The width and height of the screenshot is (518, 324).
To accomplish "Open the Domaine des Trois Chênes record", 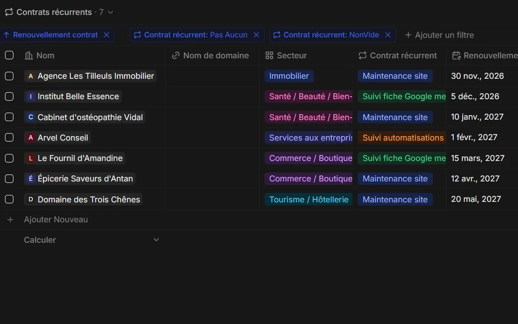I will (x=83, y=199).
